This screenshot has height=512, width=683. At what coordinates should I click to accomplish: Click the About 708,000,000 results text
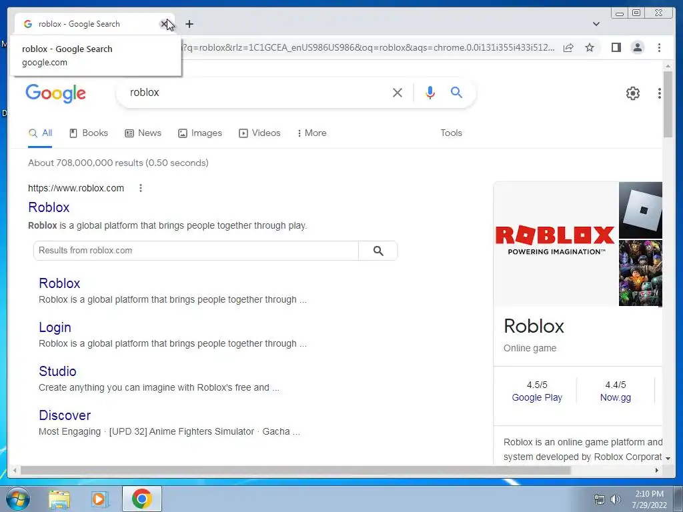coord(118,163)
